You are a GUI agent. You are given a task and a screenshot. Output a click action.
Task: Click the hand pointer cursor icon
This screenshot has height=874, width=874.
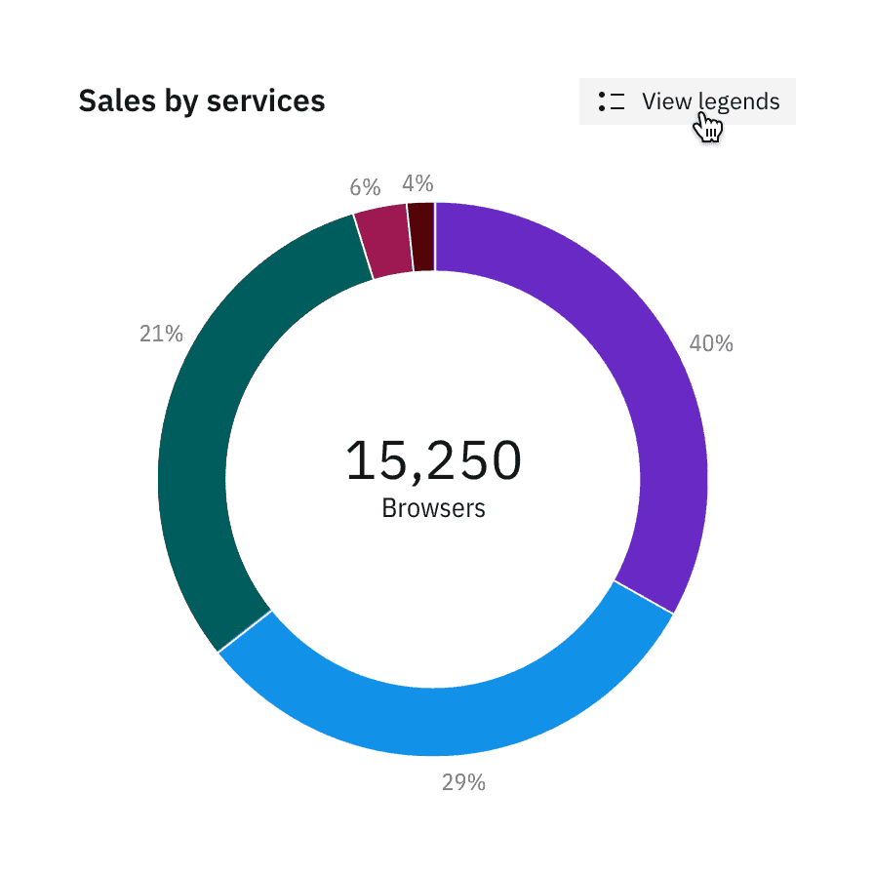click(708, 127)
